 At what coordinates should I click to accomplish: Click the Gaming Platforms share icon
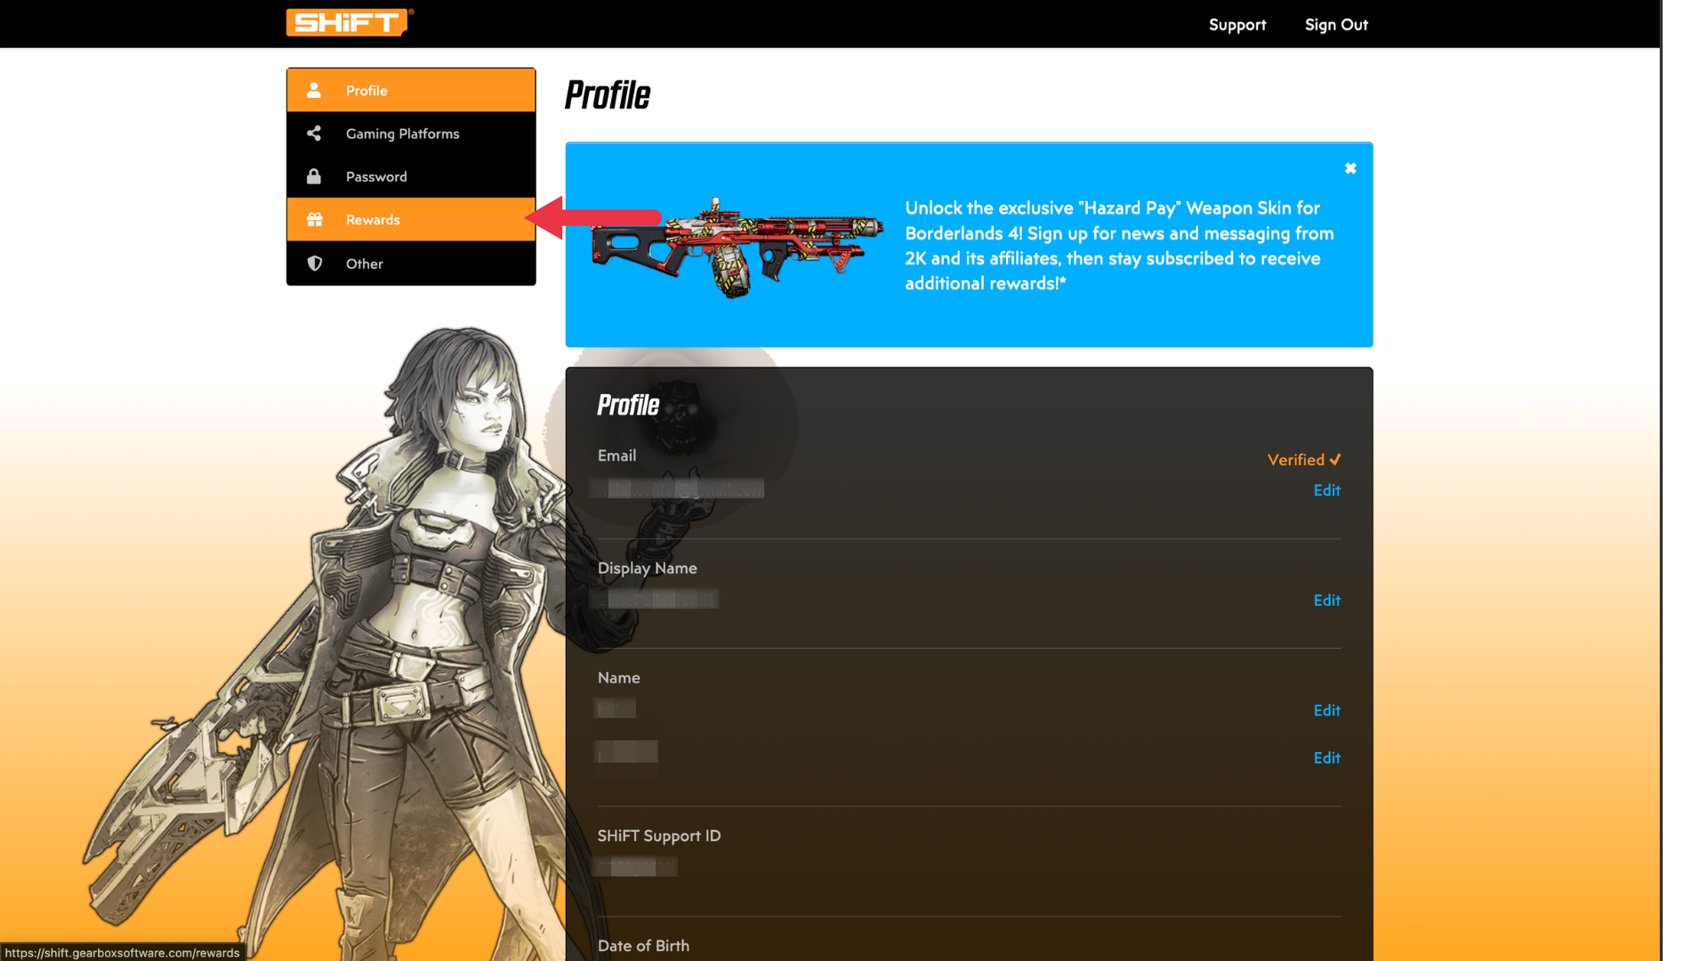pyautogui.click(x=314, y=133)
